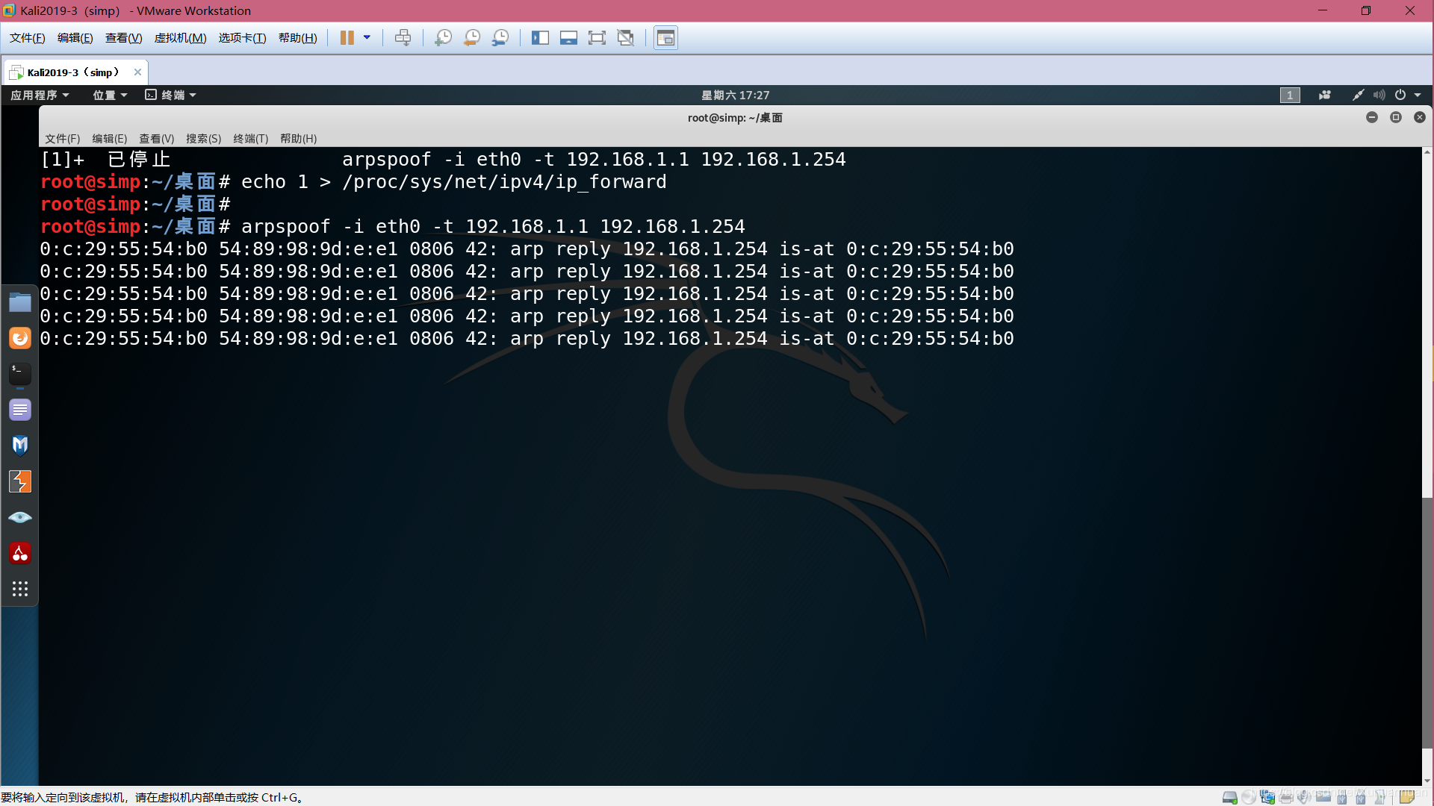Screen dimensions: 1434x806
Task: Launch Metasploit from the dock
Action: tap(20, 446)
